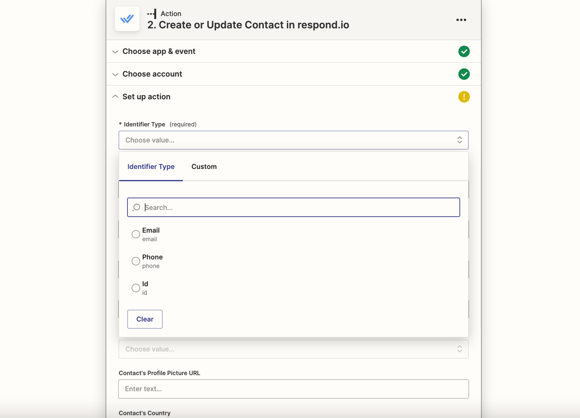The height and width of the screenshot is (418, 580).
Task: Click the Contact's Profile Picture URL text box
Action: click(x=293, y=389)
